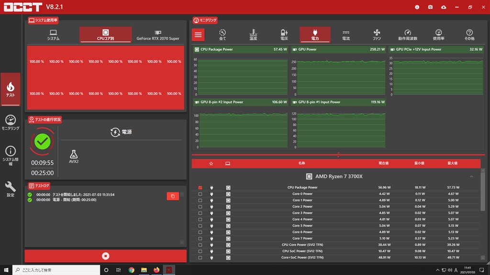Click the GPU PCIe +12V Input Power graph
The width and height of the screenshot is (490, 275).
(x=436, y=71)
